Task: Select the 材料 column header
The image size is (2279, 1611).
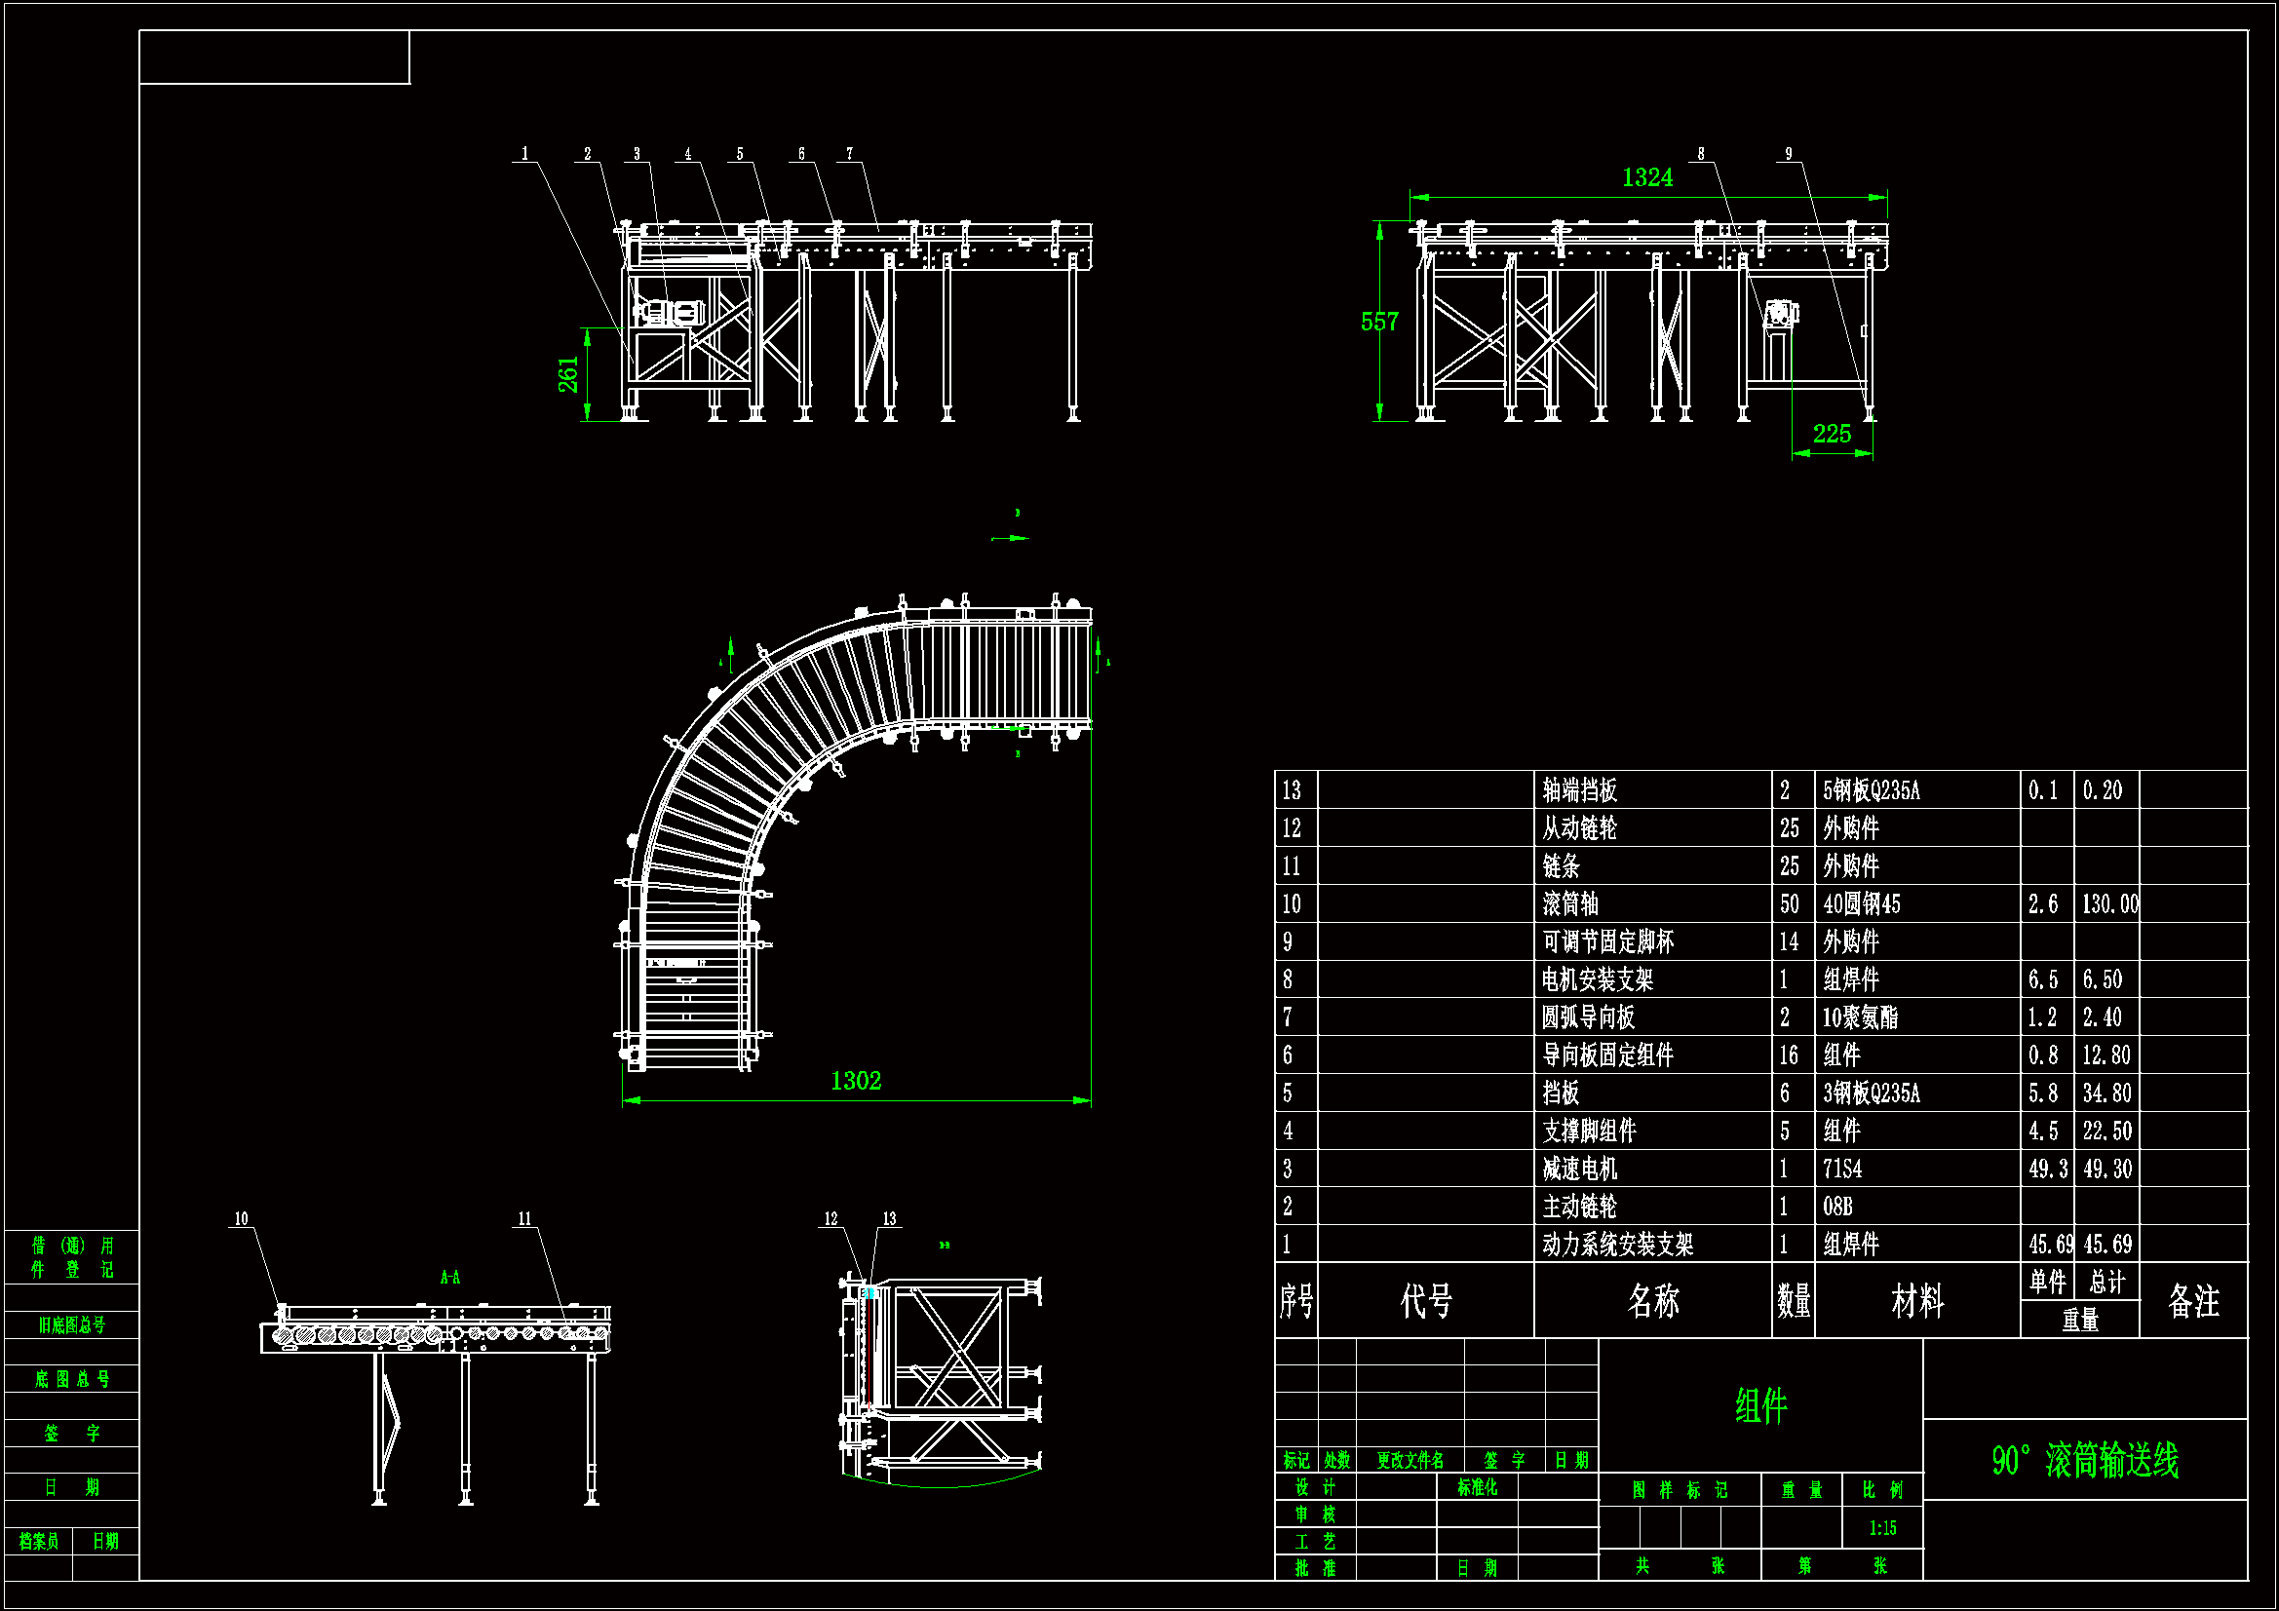Action: [1916, 1300]
